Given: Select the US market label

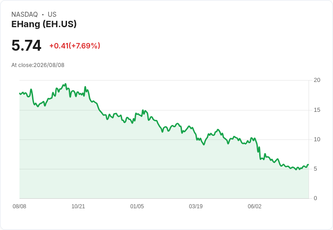Looking at the screenshot, I should 52,14.
